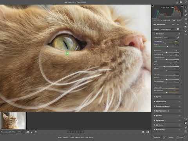Select the Hand pan tool
Screen dimensions: 188x141
click(186, 123)
